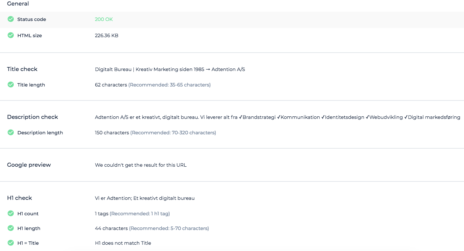The height and width of the screenshot is (251, 464).
Task: Click the green checkmark beside Status code
Action: pyautogui.click(x=10, y=19)
